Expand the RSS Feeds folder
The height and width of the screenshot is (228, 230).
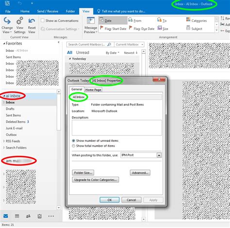point(4,141)
